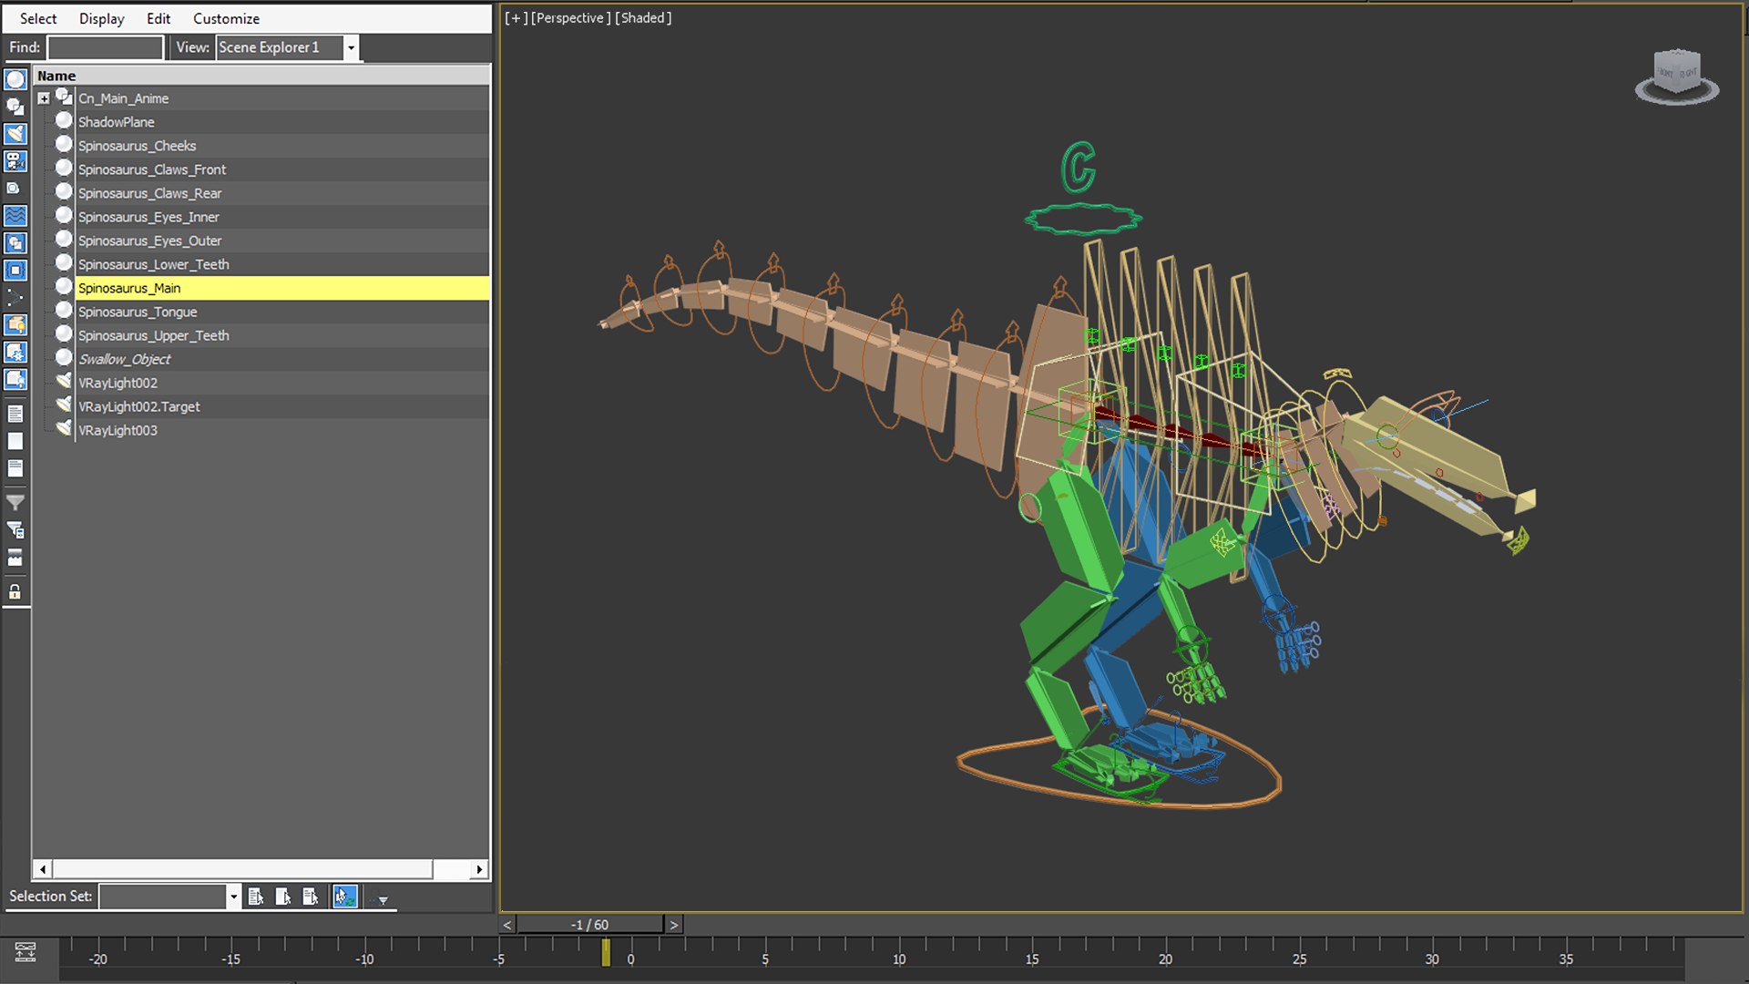Toggle the Display Geometry filter icon

click(x=15, y=79)
